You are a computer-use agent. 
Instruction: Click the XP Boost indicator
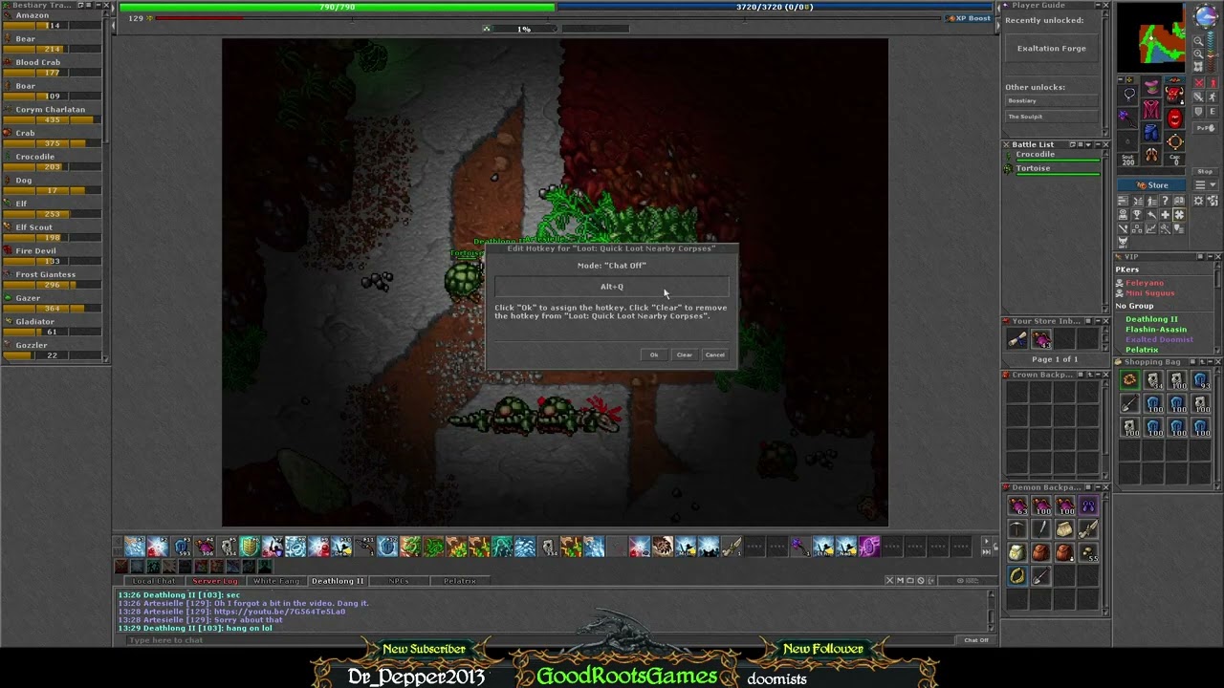coord(969,18)
